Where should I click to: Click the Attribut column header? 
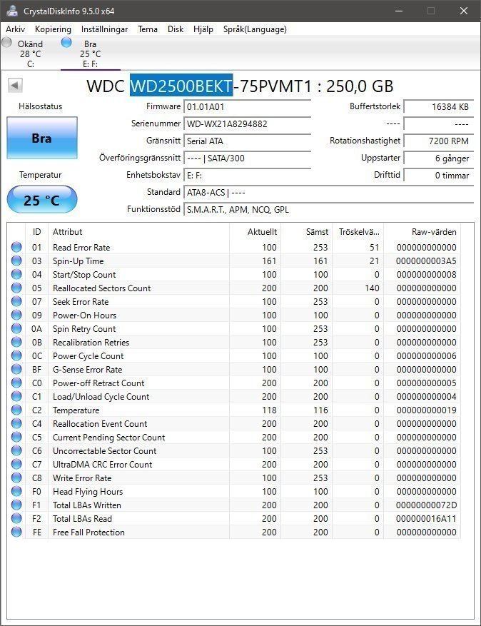138,231
